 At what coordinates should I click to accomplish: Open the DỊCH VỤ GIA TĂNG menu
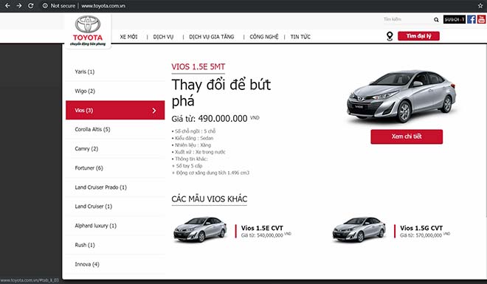pyautogui.click(x=212, y=37)
